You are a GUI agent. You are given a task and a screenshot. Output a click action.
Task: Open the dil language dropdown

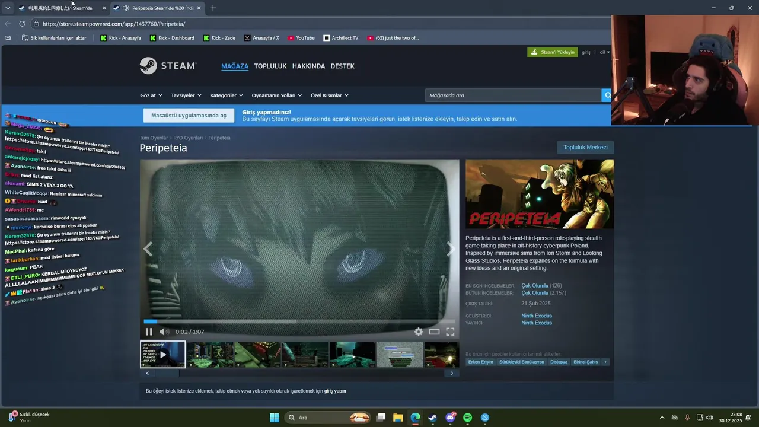pos(604,52)
